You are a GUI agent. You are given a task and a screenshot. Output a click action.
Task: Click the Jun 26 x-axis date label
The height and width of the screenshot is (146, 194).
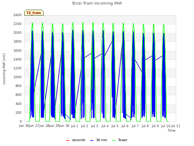(24, 126)
